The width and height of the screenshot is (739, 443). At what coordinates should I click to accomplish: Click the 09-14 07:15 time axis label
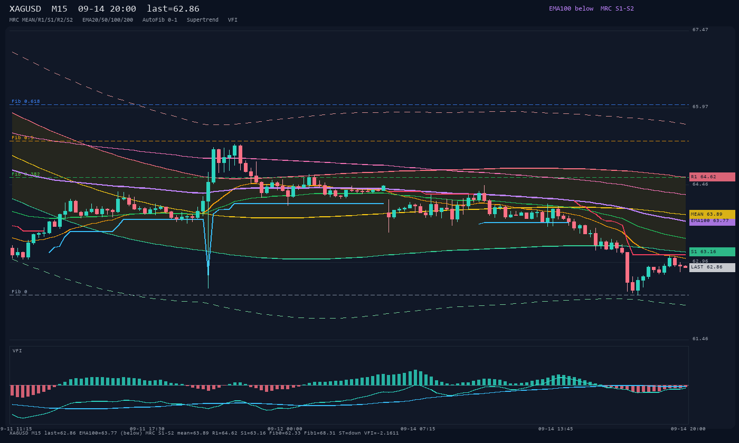click(418, 429)
